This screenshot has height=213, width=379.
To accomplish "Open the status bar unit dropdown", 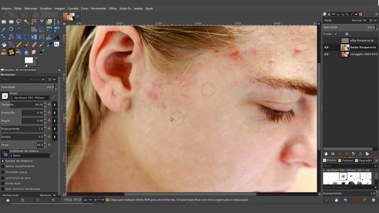I will pos(88,200).
